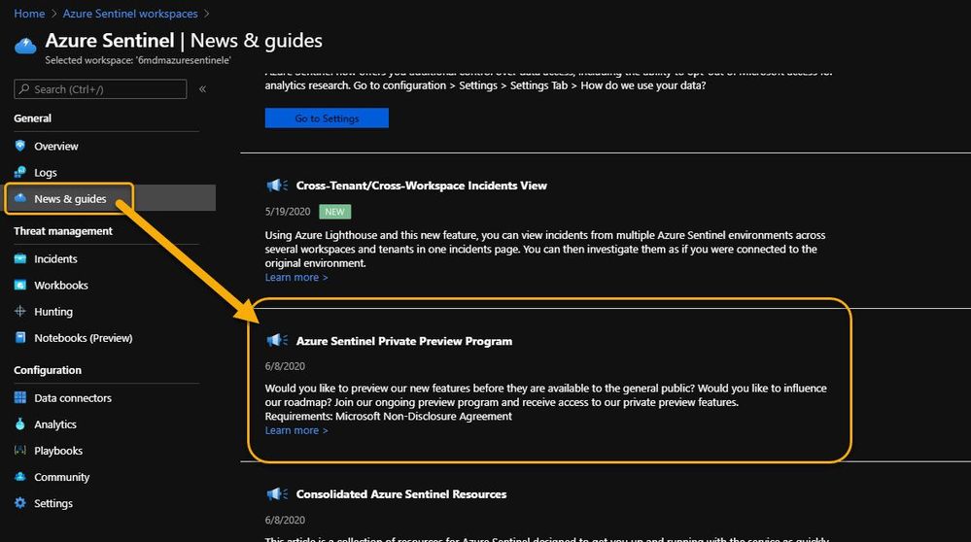Click the Cross-Tenant/Cross-Workspace Incidents View heading

(421, 185)
